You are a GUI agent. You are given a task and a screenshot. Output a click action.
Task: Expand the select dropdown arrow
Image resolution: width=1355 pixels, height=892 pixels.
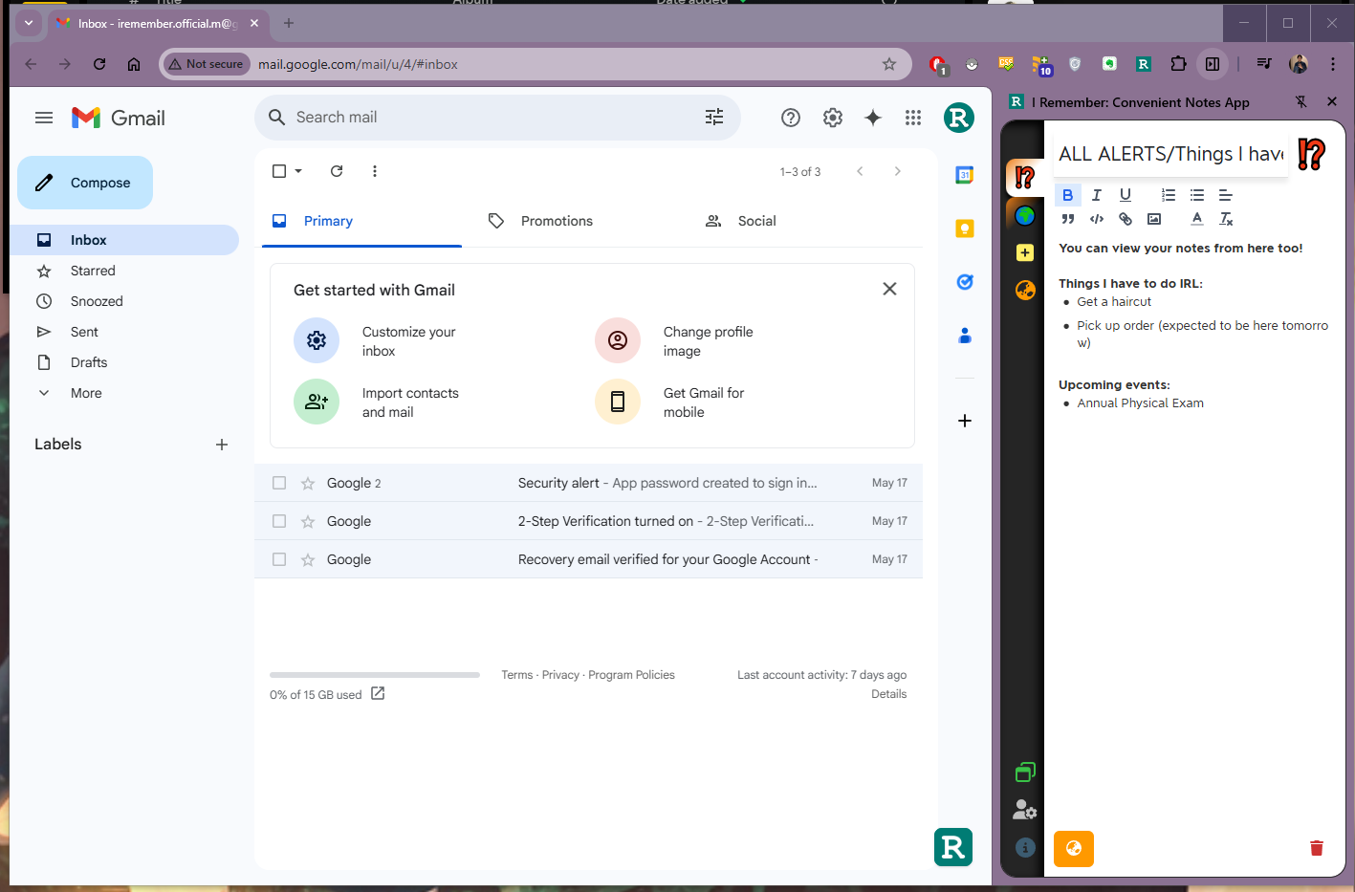coord(298,171)
